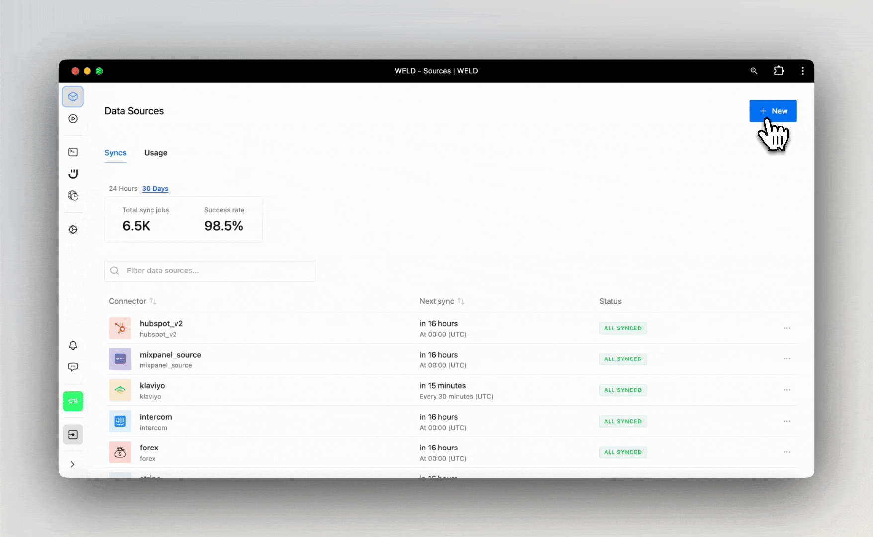This screenshot has height=537, width=873.
Task: Open the options menu for the forex row
Action: pyautogui.click(x=786, y=452)
